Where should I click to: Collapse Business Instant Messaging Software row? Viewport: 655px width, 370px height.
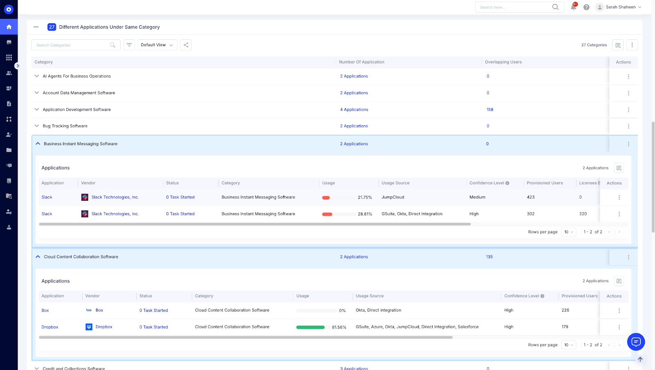pos(38,144)
